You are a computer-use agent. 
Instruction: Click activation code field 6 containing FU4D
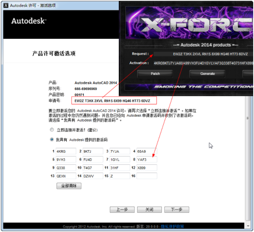click(x=93, y=160)
